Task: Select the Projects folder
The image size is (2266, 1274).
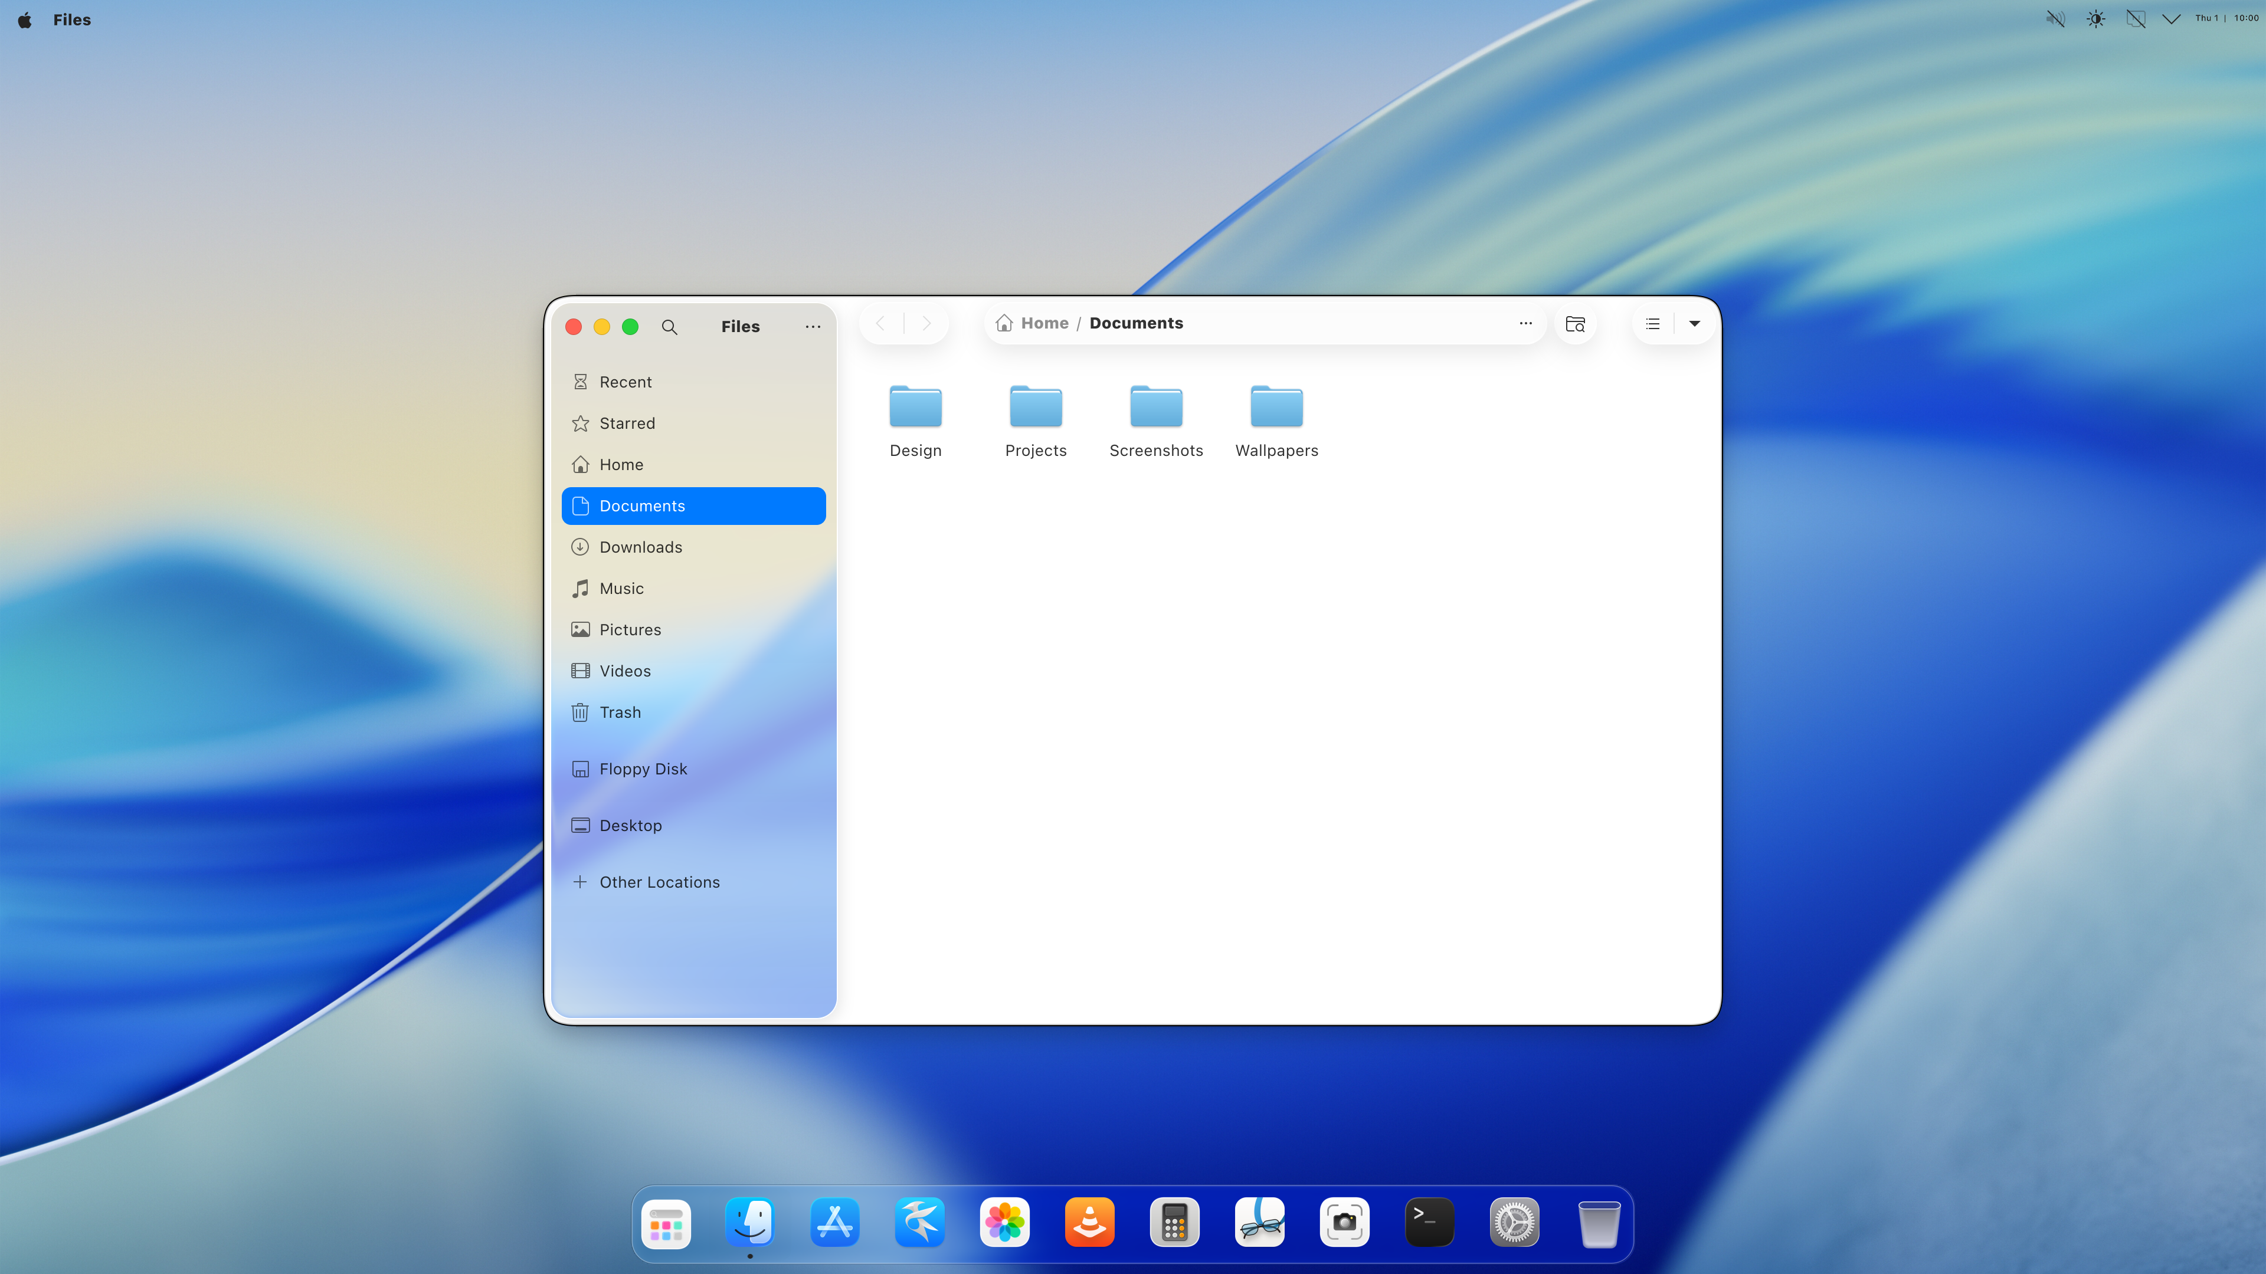Action: (1036, 421)
